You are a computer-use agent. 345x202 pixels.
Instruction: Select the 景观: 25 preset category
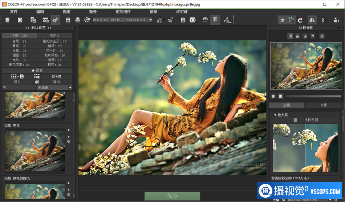pyautogui.click(x=19, y=46)
